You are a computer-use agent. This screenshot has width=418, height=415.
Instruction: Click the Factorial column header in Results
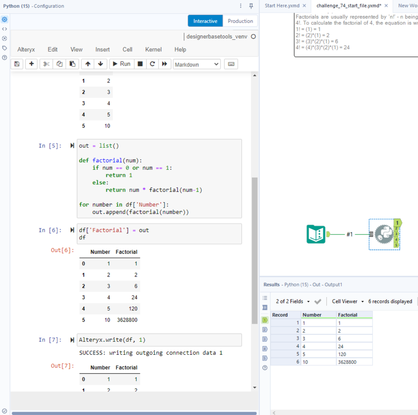pyautogui.click(x=348, y=315)
